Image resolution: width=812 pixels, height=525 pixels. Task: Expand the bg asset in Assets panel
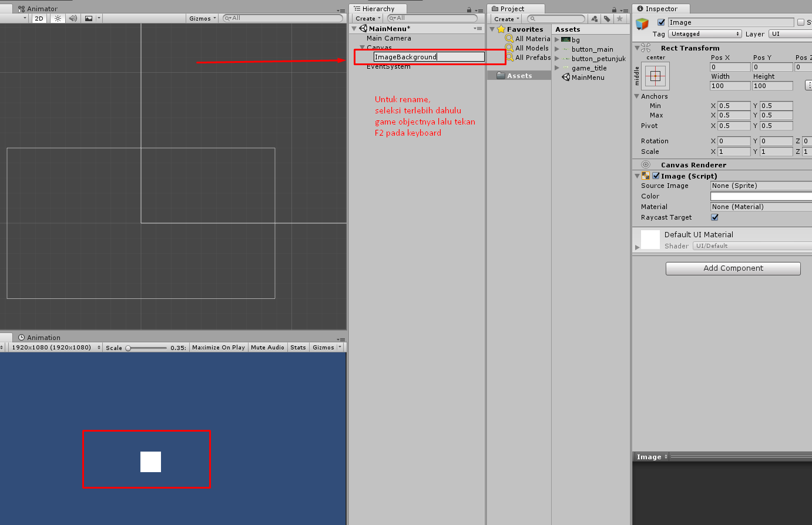pos(557,39)
